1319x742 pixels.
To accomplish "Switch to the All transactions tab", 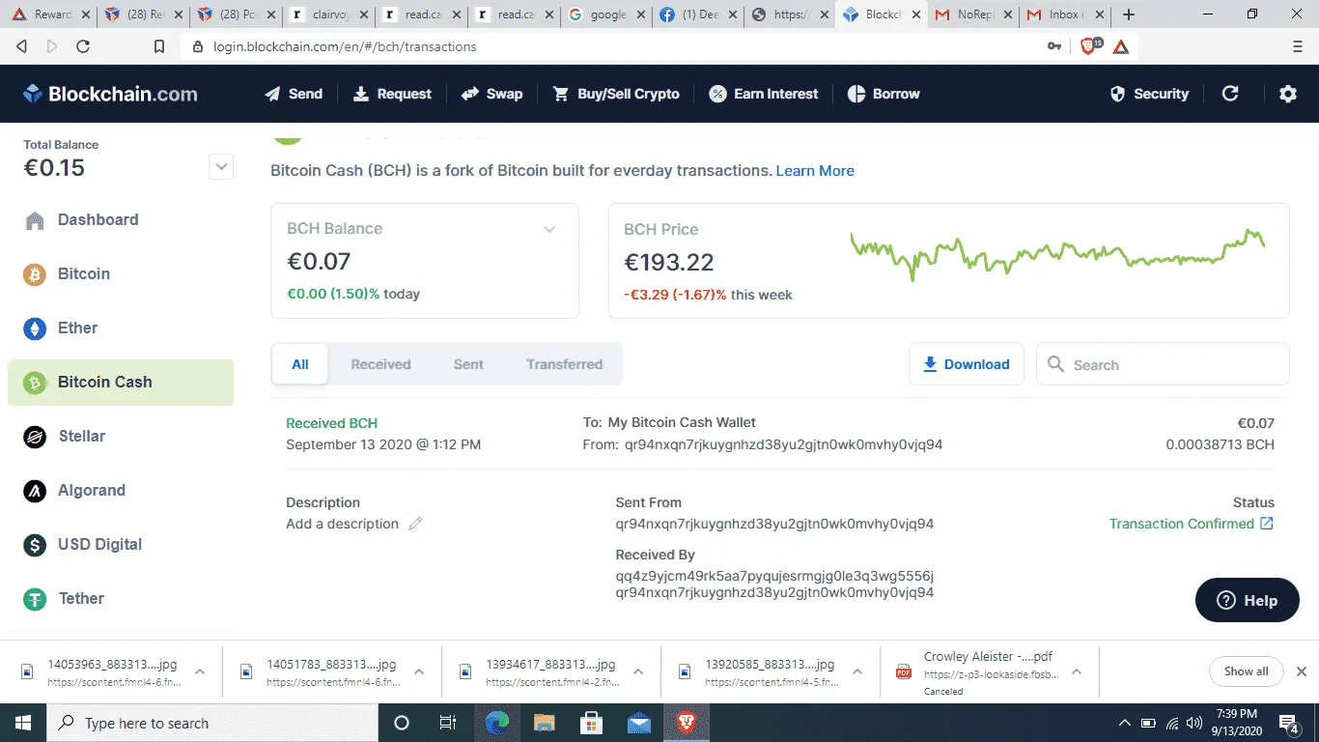I will pyautogui.click(x=300, y=364).
